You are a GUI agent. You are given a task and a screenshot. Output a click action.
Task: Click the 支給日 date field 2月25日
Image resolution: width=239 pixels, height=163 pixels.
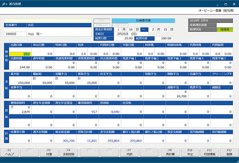(x=131, y=34)
